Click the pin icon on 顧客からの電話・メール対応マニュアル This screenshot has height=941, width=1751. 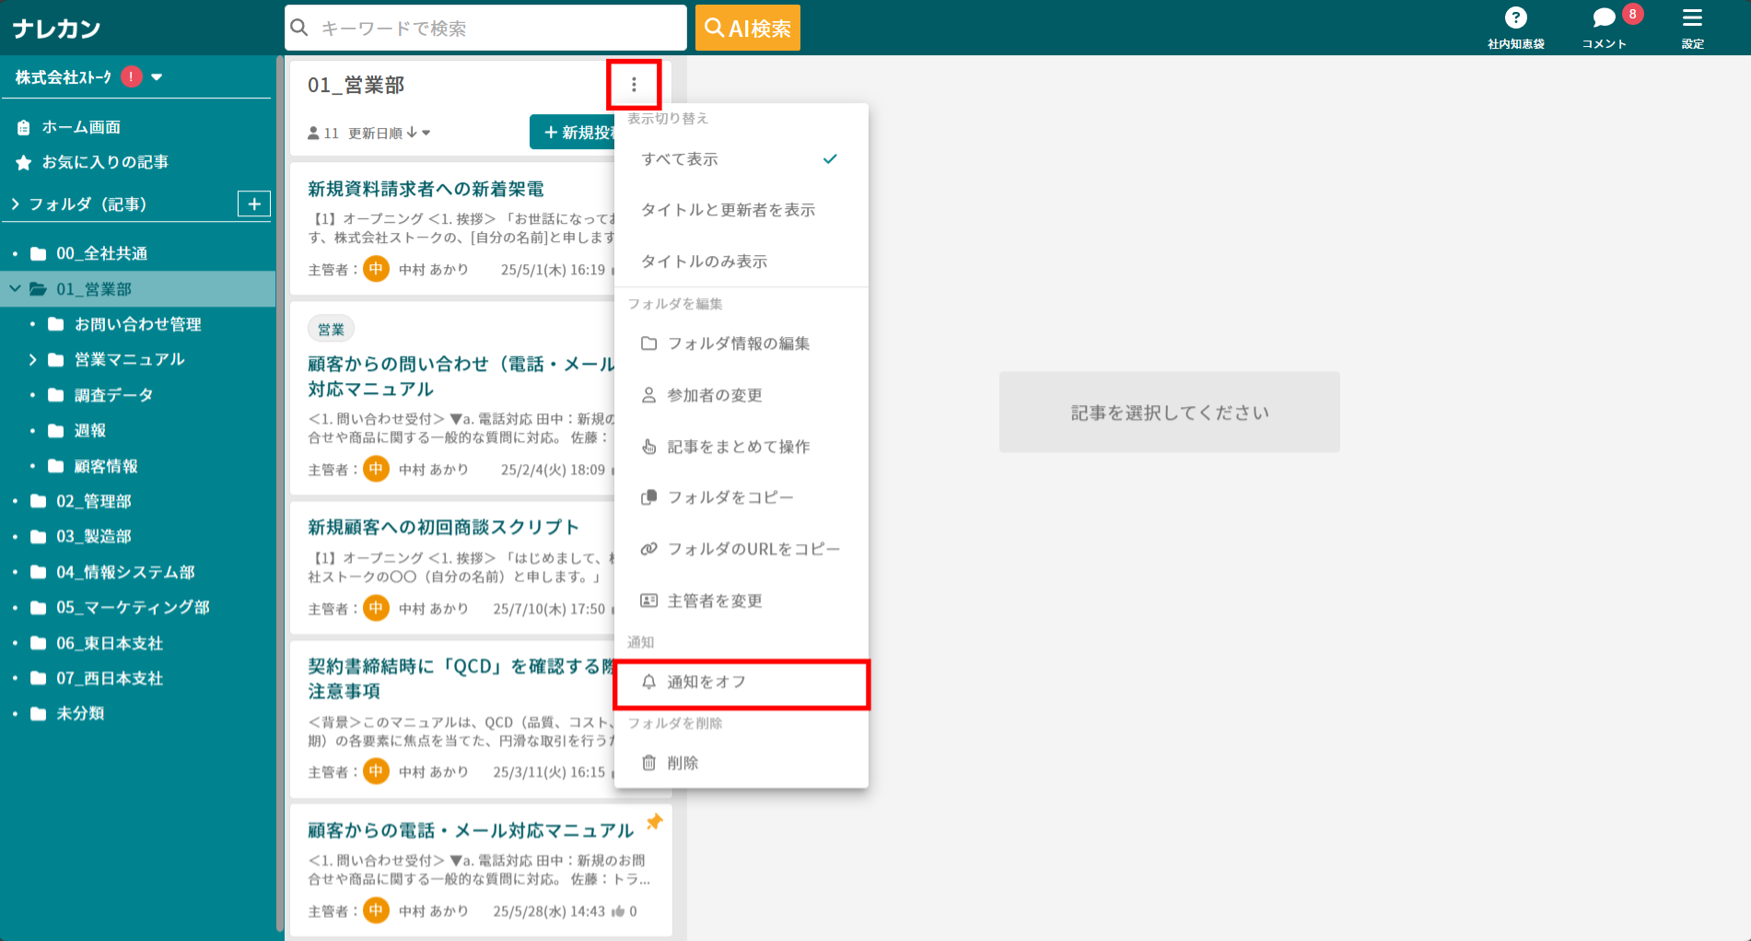coord(655,822)
